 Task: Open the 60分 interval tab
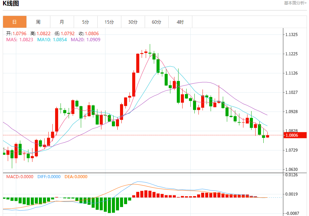click(157, 22)
